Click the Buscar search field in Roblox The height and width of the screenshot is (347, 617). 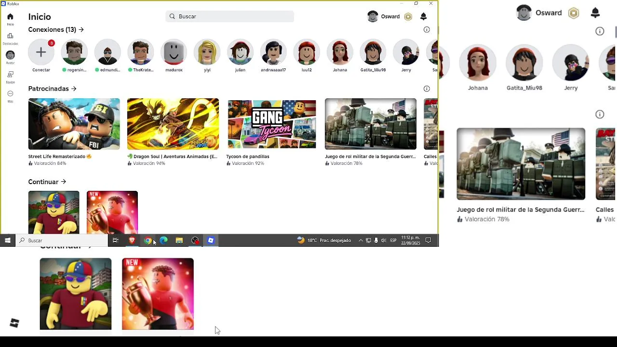229,16
